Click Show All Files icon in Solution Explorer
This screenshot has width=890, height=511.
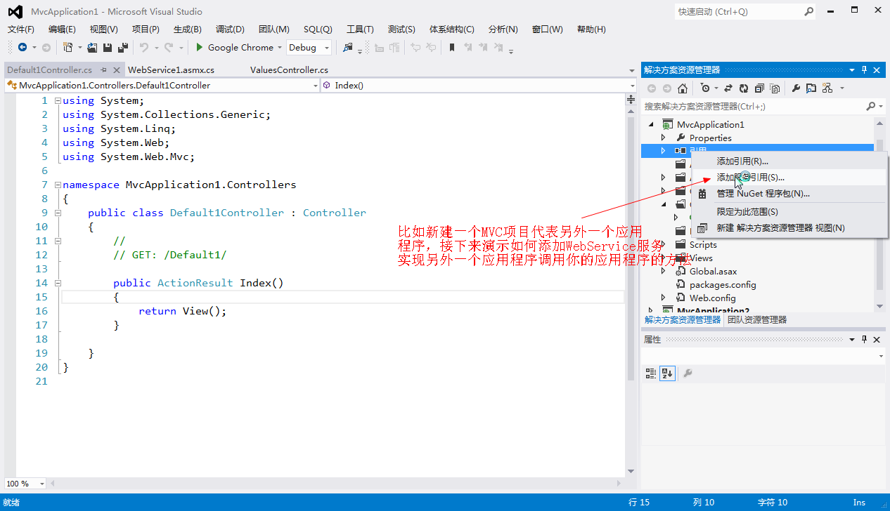(x=775, y=88)
